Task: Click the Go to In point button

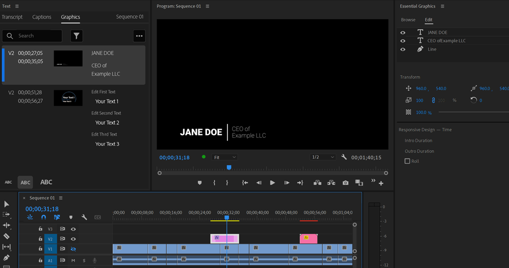Action: pyautogui.click(x=245, y=183)
